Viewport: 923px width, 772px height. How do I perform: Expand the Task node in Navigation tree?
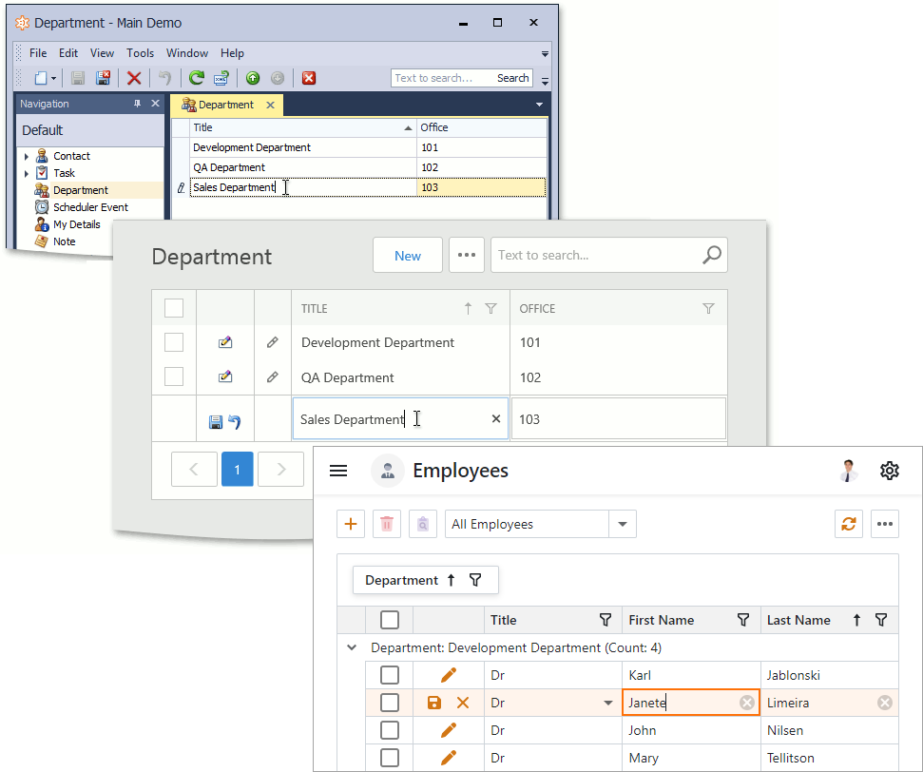pos(26,173)
